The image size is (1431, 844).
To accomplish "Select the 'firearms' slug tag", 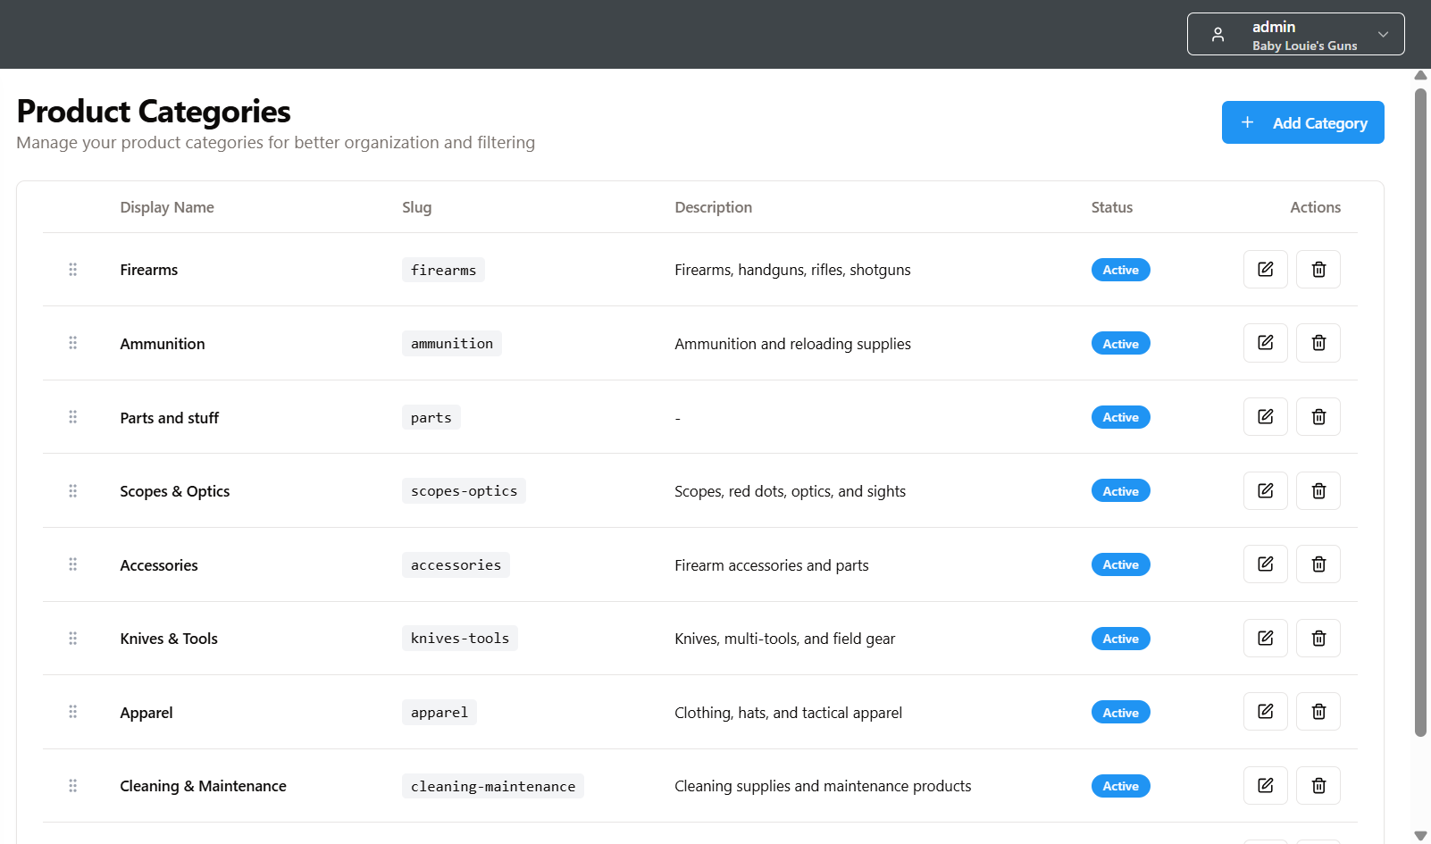I will pos(443,270).
